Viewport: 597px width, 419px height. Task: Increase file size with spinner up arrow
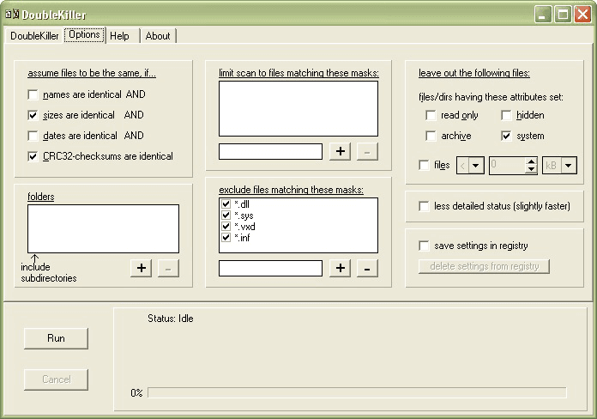531,161
